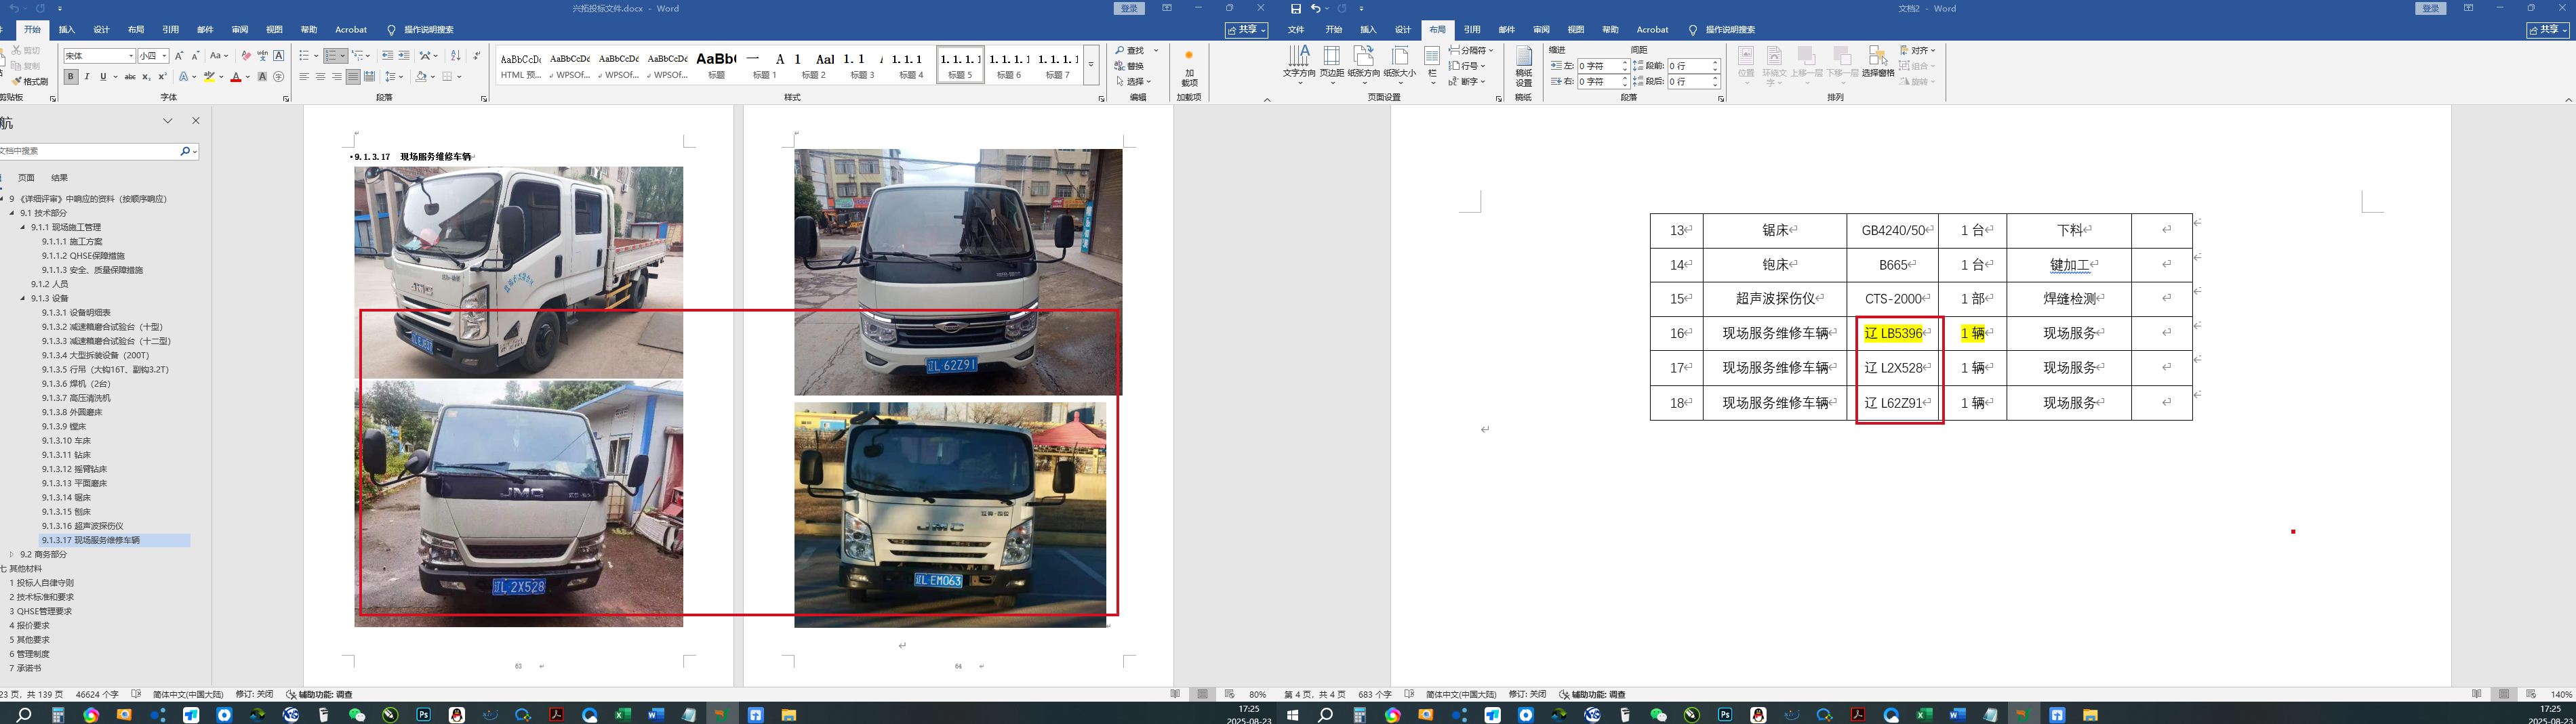Screen dimensions: 2576x724
Task: Switch to 视图 tab in 文档2 window
Action: click(x=1576, y=30)
